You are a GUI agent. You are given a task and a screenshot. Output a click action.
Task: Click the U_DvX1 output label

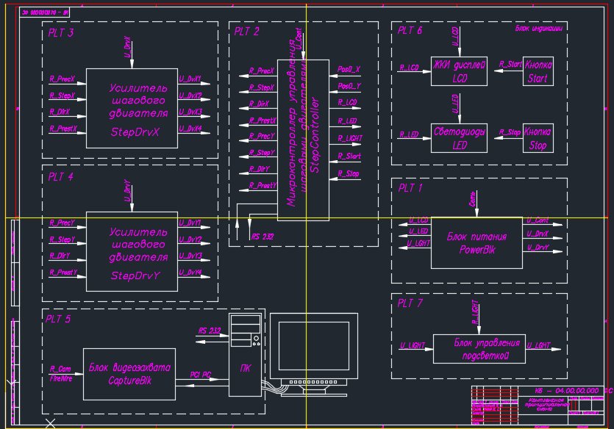click(190, 79)
